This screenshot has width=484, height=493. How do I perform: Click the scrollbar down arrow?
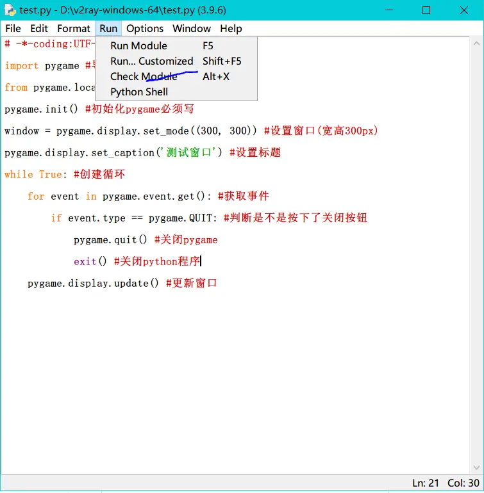pos(476,467)
